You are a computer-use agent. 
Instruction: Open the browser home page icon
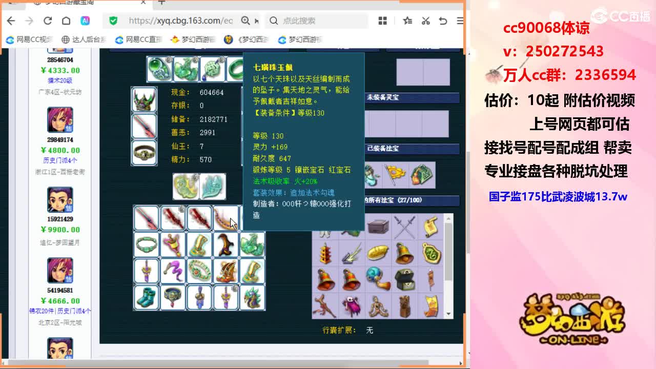coord(66,20)
